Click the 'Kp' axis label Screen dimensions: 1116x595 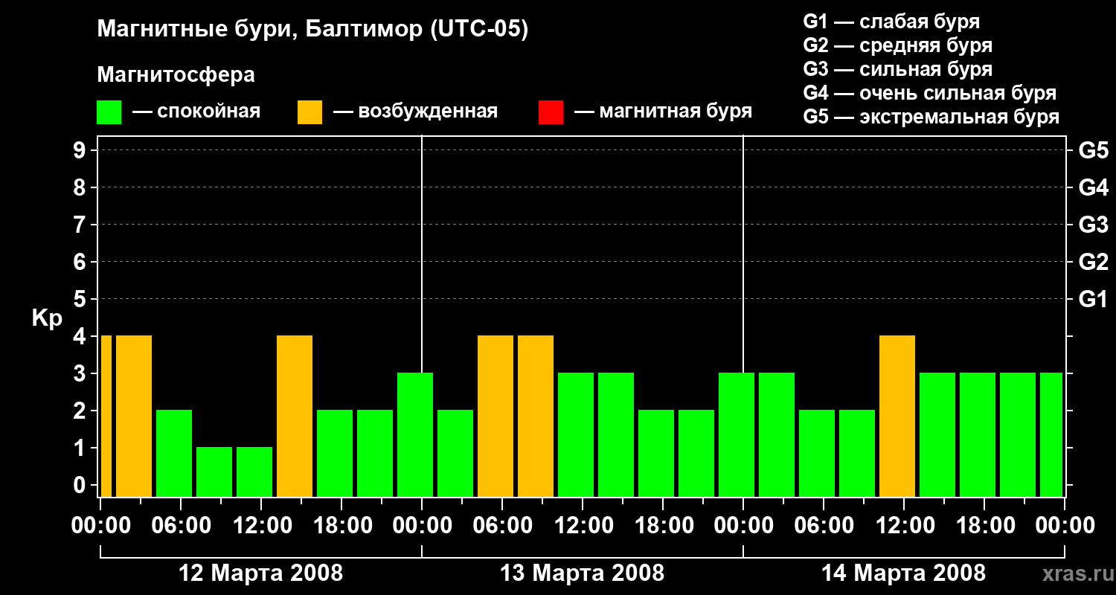tap(47, 318)
